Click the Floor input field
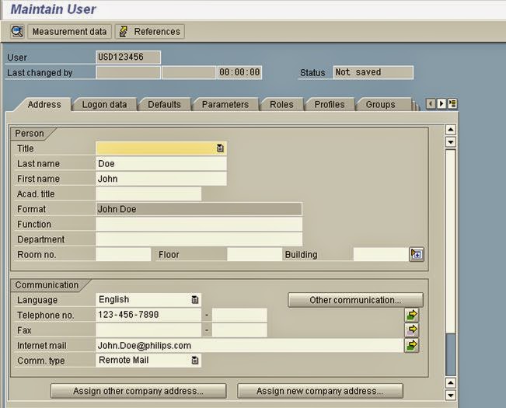 click(x=254, y=254)
